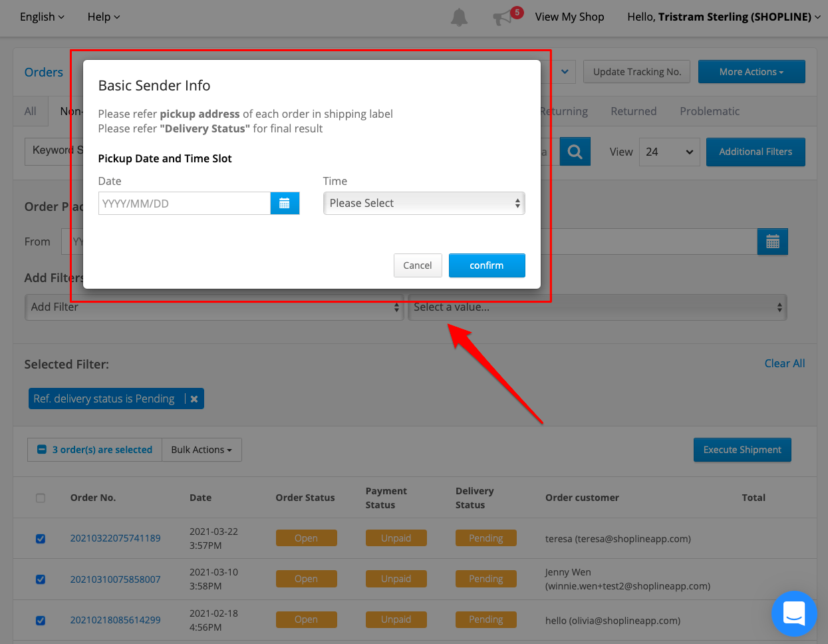Open the Order Placed date calendar icon
This screenshot has height=644, width=828.
tap(773, 241)
